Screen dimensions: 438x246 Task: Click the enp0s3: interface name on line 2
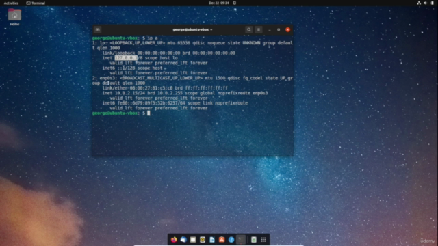pyautogui.click(x=108, y=78)
